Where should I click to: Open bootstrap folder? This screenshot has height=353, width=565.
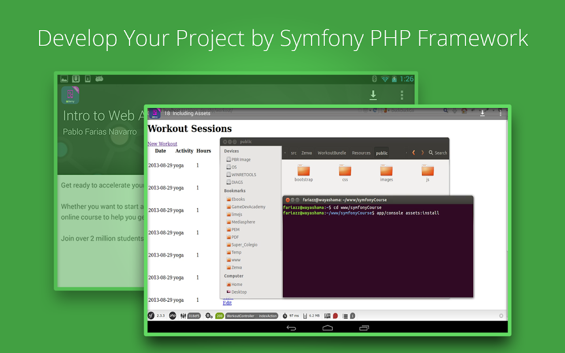pos(304,173)
